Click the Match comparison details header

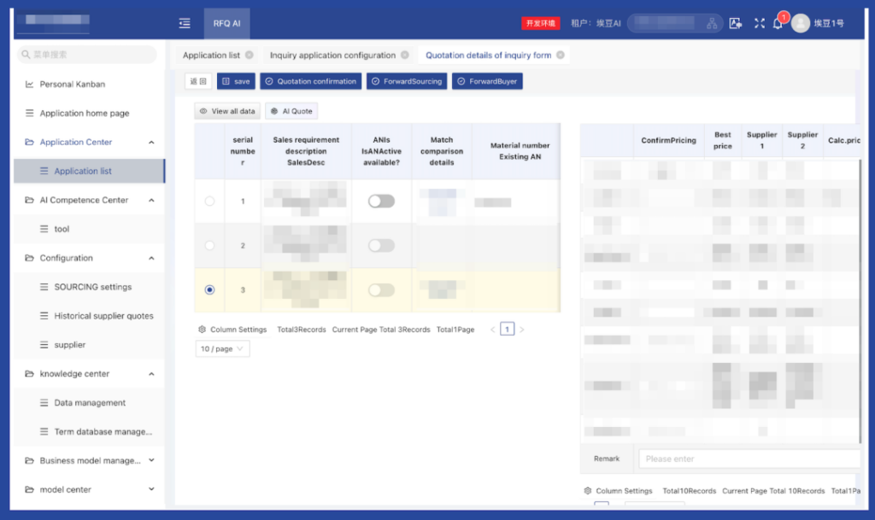(x=442, y=151)
